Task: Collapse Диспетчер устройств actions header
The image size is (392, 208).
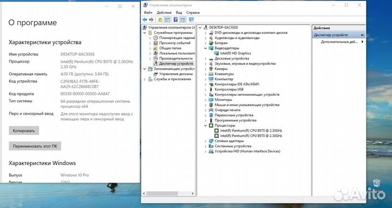Action: (x=362, y=35)
